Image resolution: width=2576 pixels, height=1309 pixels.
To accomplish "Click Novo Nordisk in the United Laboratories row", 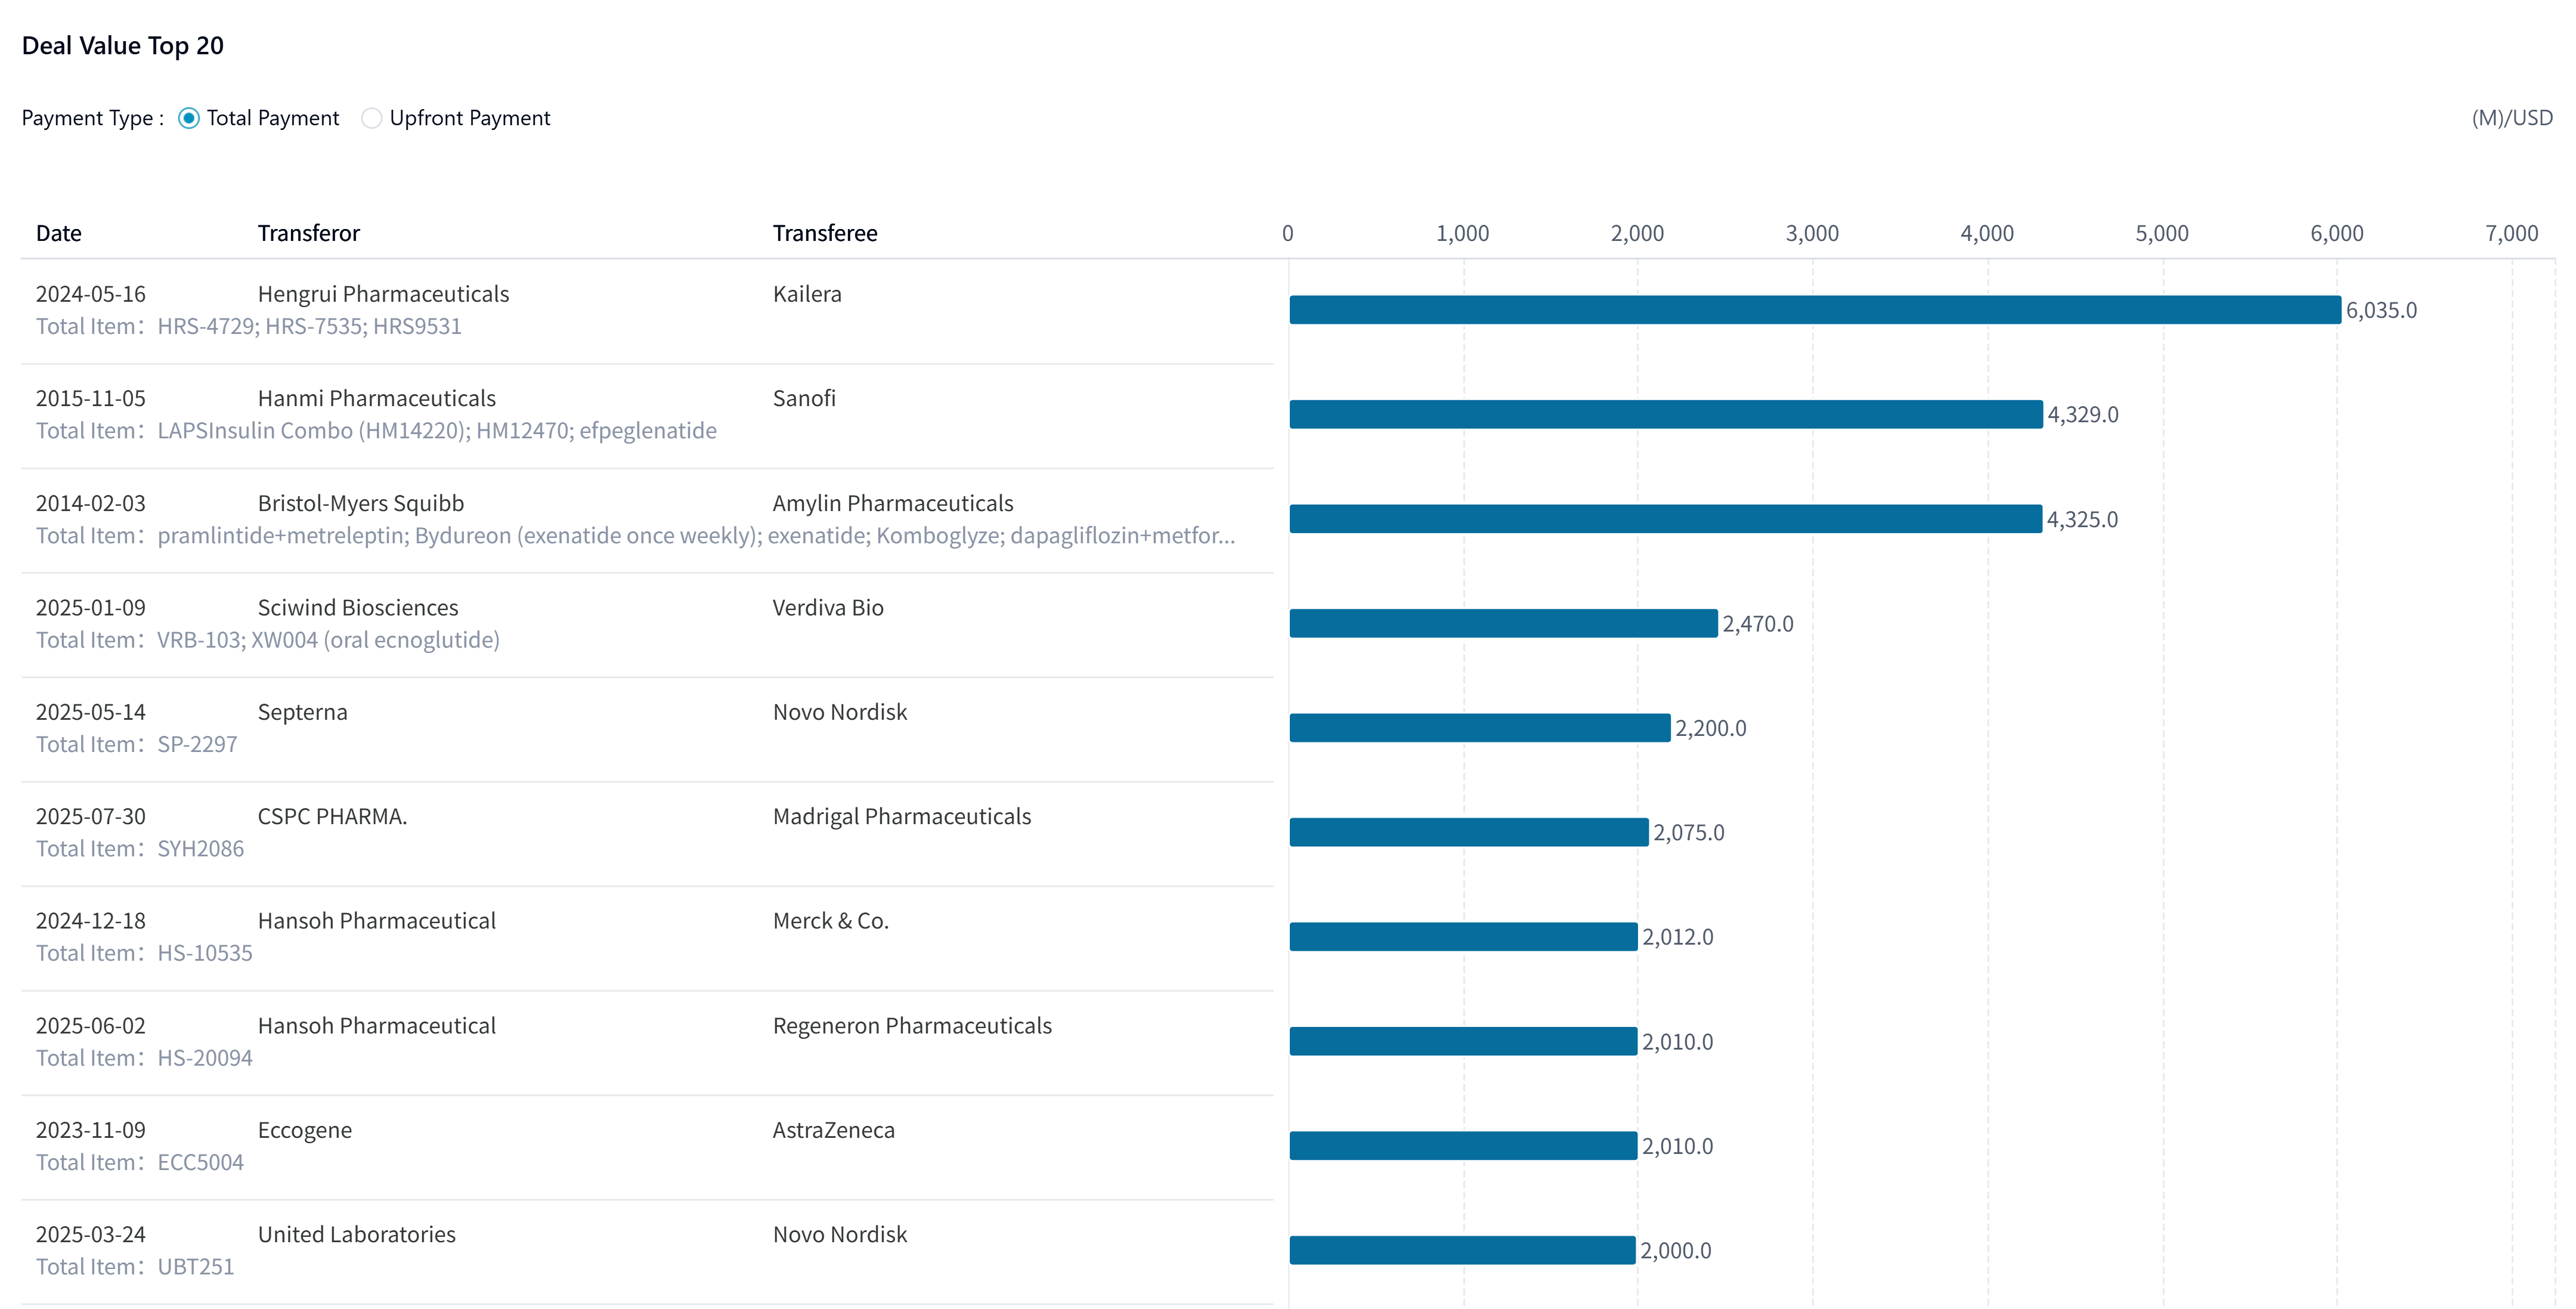I will [840, 1234].
